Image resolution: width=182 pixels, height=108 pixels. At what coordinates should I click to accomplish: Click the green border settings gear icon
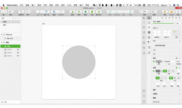[176, 68]
